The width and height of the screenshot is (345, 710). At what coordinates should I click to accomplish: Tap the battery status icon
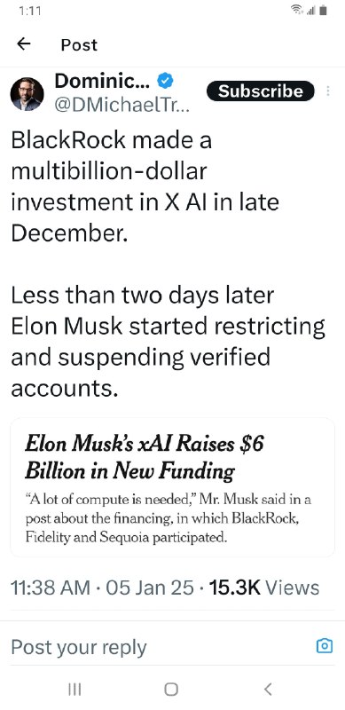click(x=323, y=11)
